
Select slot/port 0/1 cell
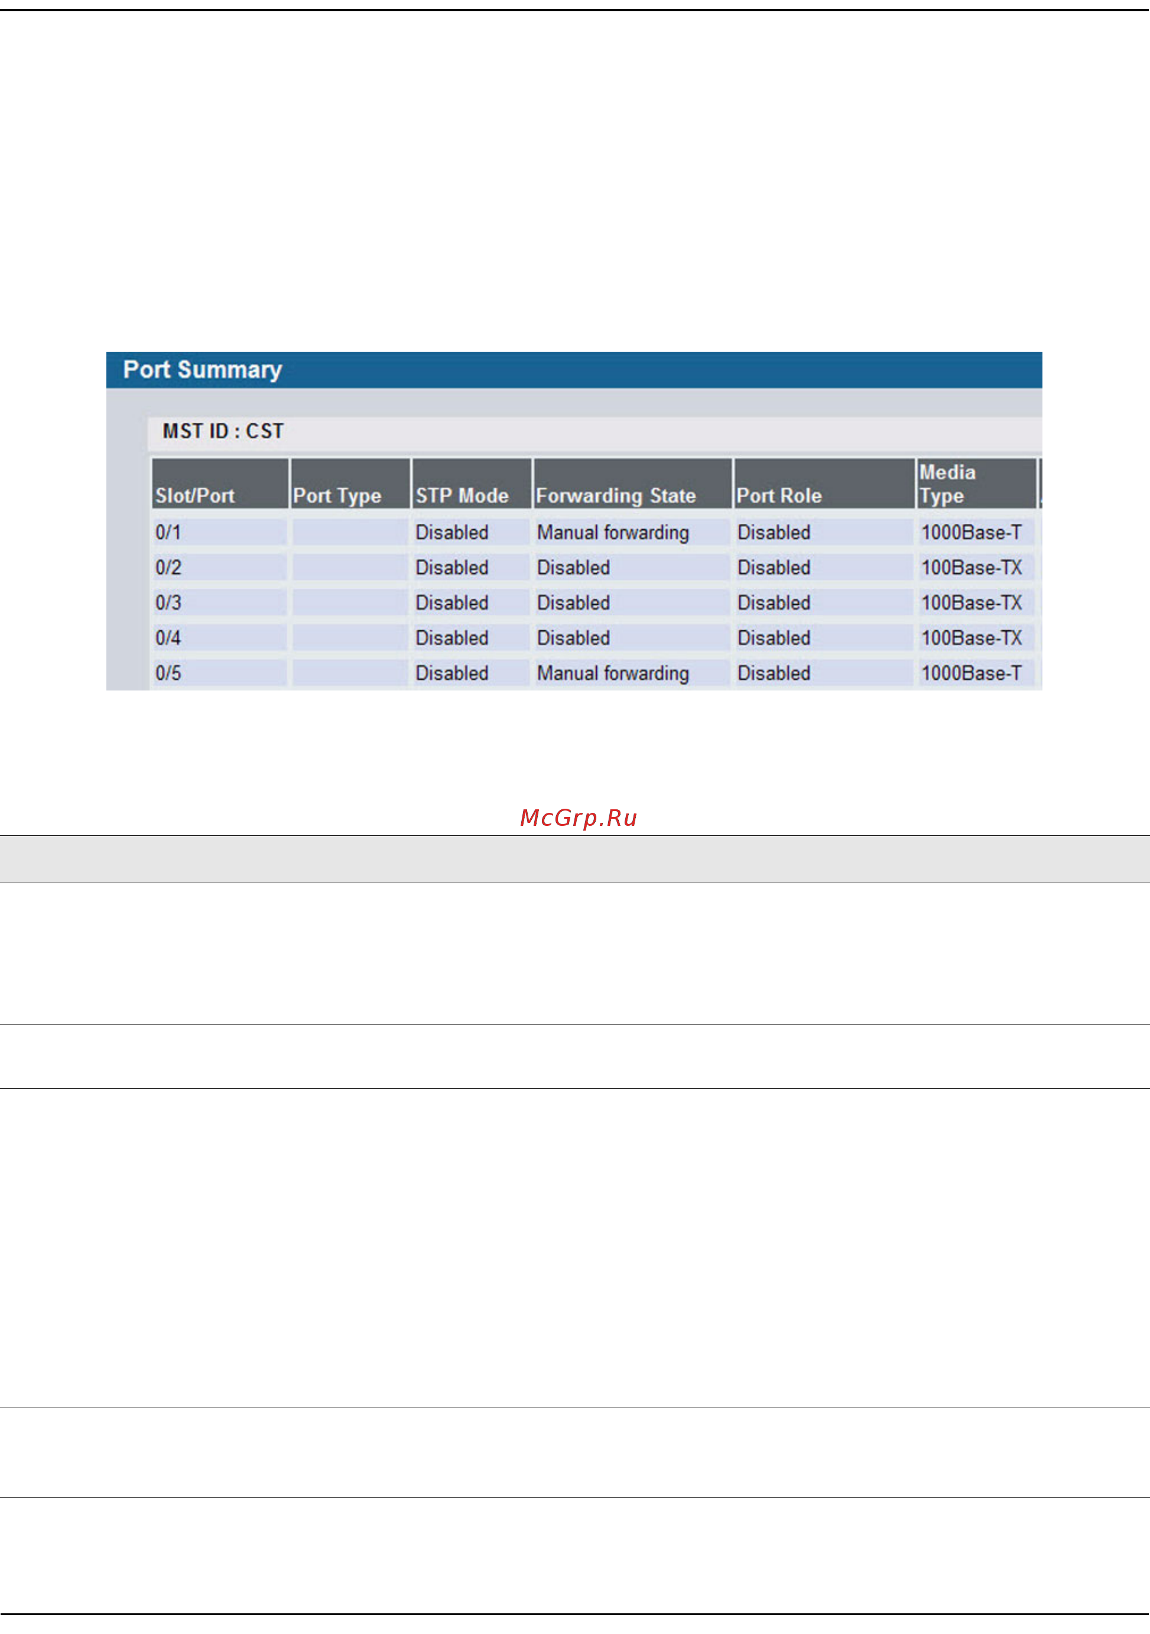220,532
